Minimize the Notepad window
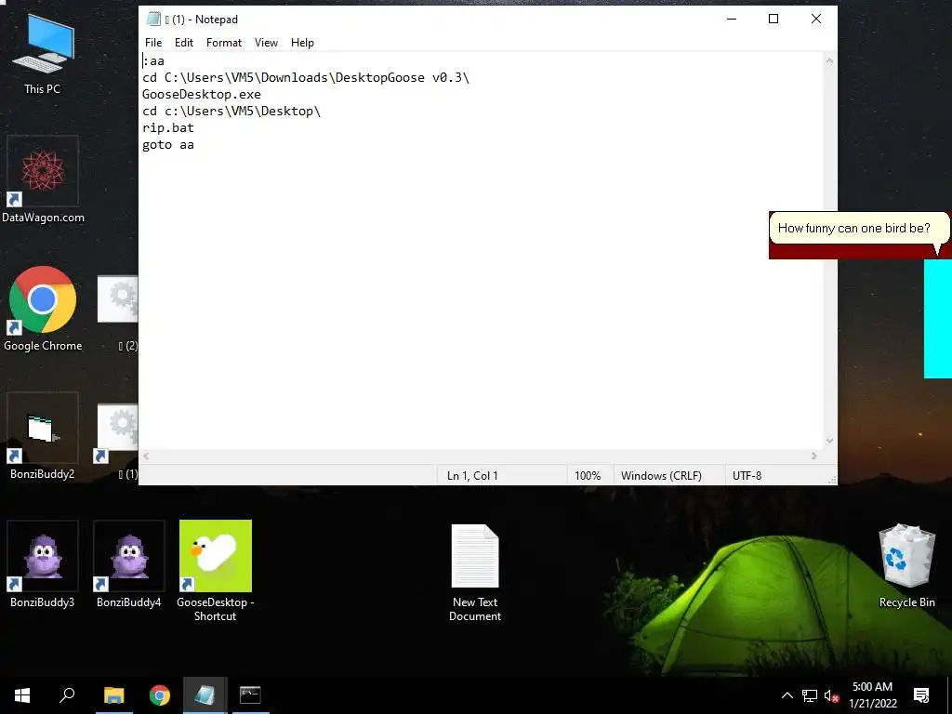The height and width of the screenshot is (714, 952). click(x=732, y=19)
